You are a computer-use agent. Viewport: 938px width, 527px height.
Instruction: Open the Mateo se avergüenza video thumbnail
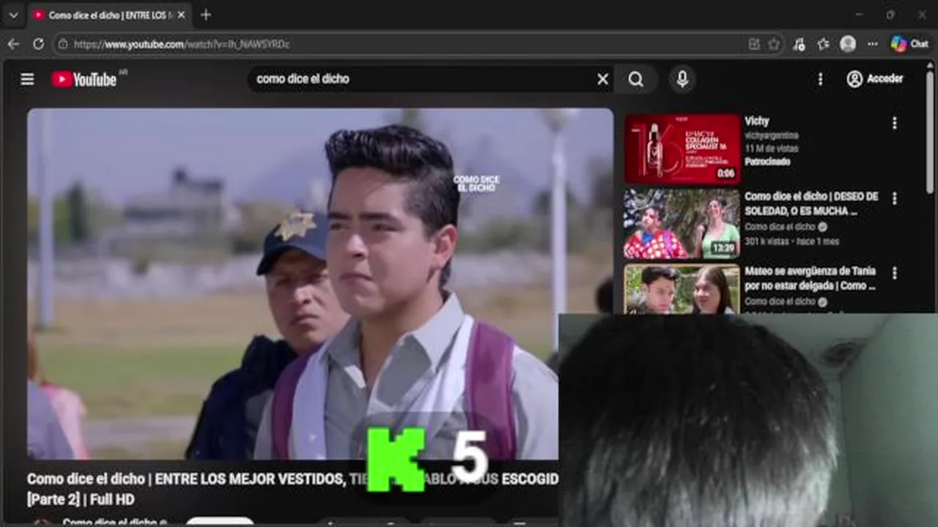(x=682, y=289)
